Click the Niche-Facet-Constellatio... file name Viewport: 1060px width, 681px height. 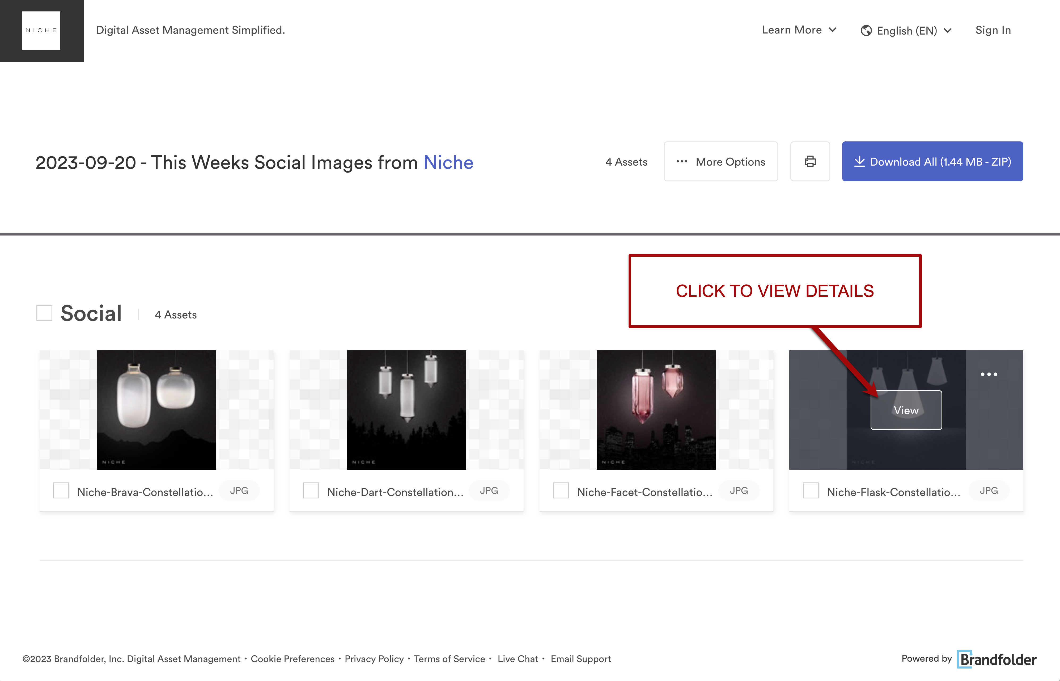(x=645, y=492)
